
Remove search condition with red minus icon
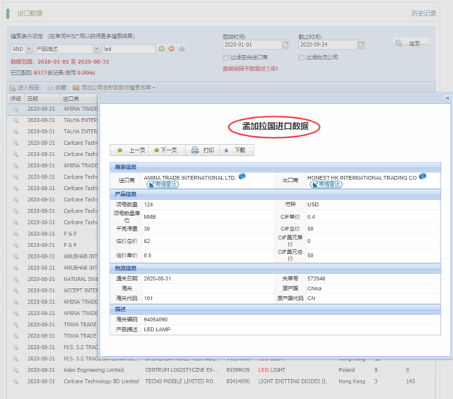172,49
